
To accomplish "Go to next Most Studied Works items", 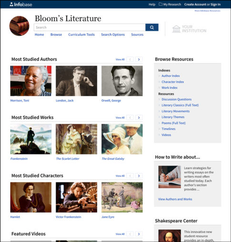I will (x=139, y=117).
